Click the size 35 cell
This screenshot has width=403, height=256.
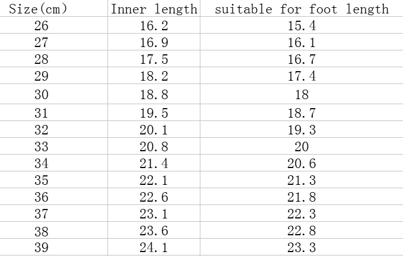click(x=41, y=180)
